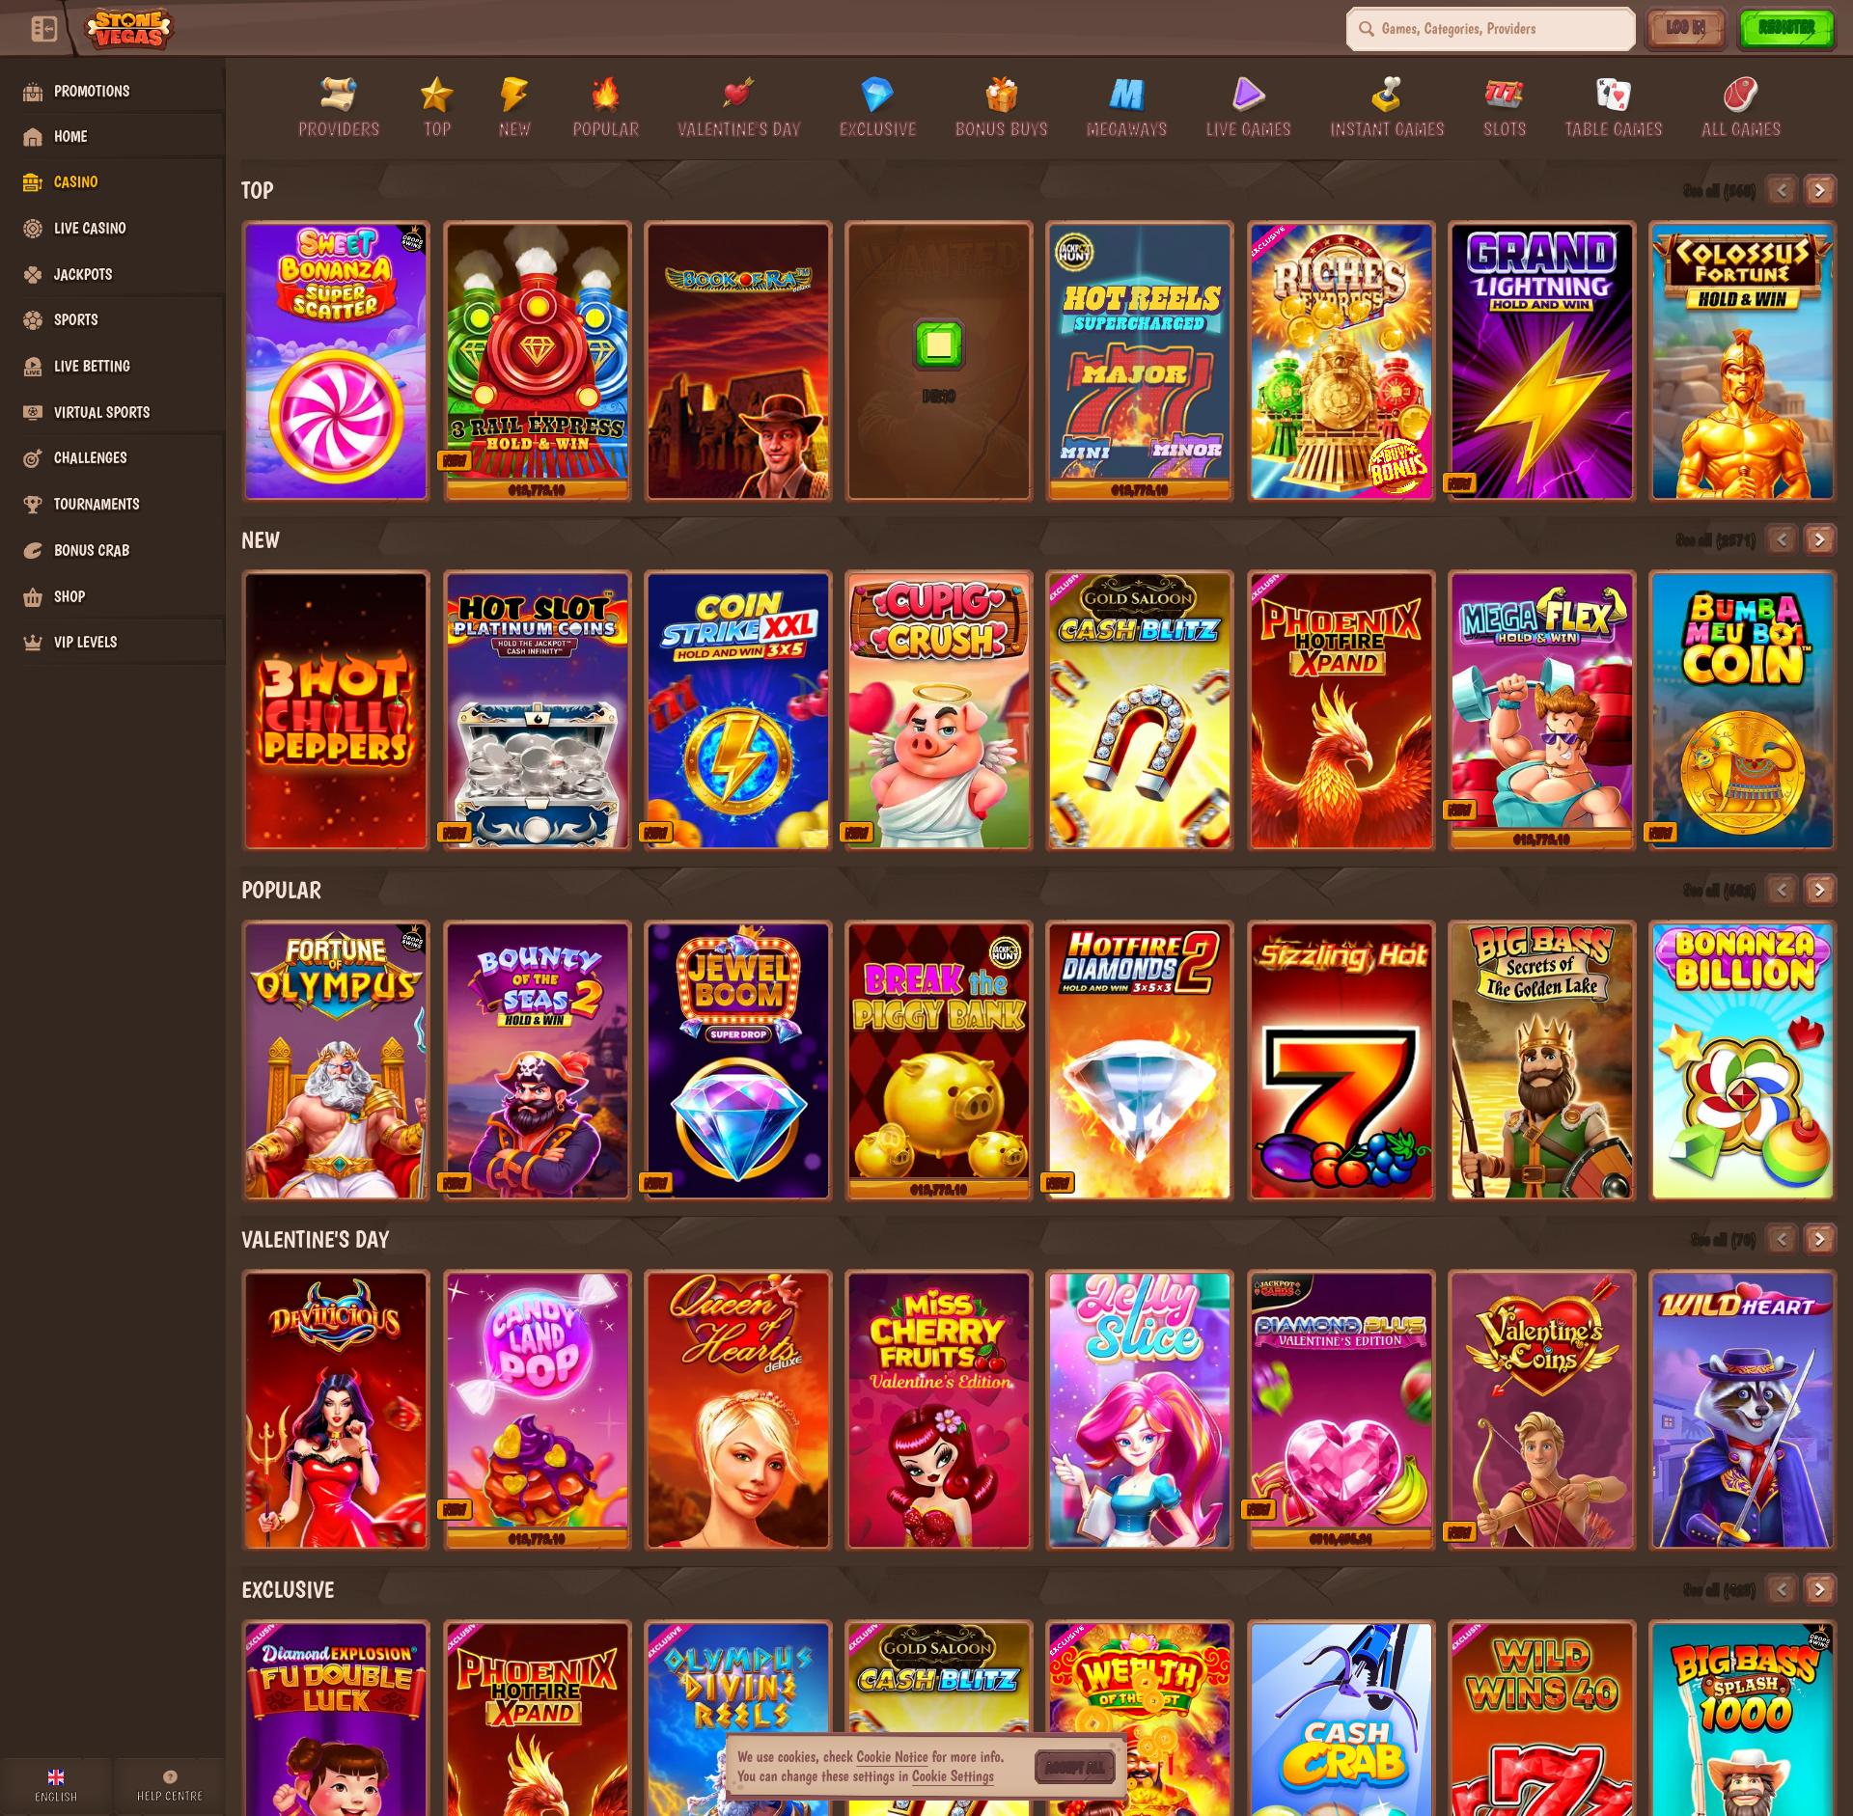Click the green Register button

click(x=1785, y=28)
